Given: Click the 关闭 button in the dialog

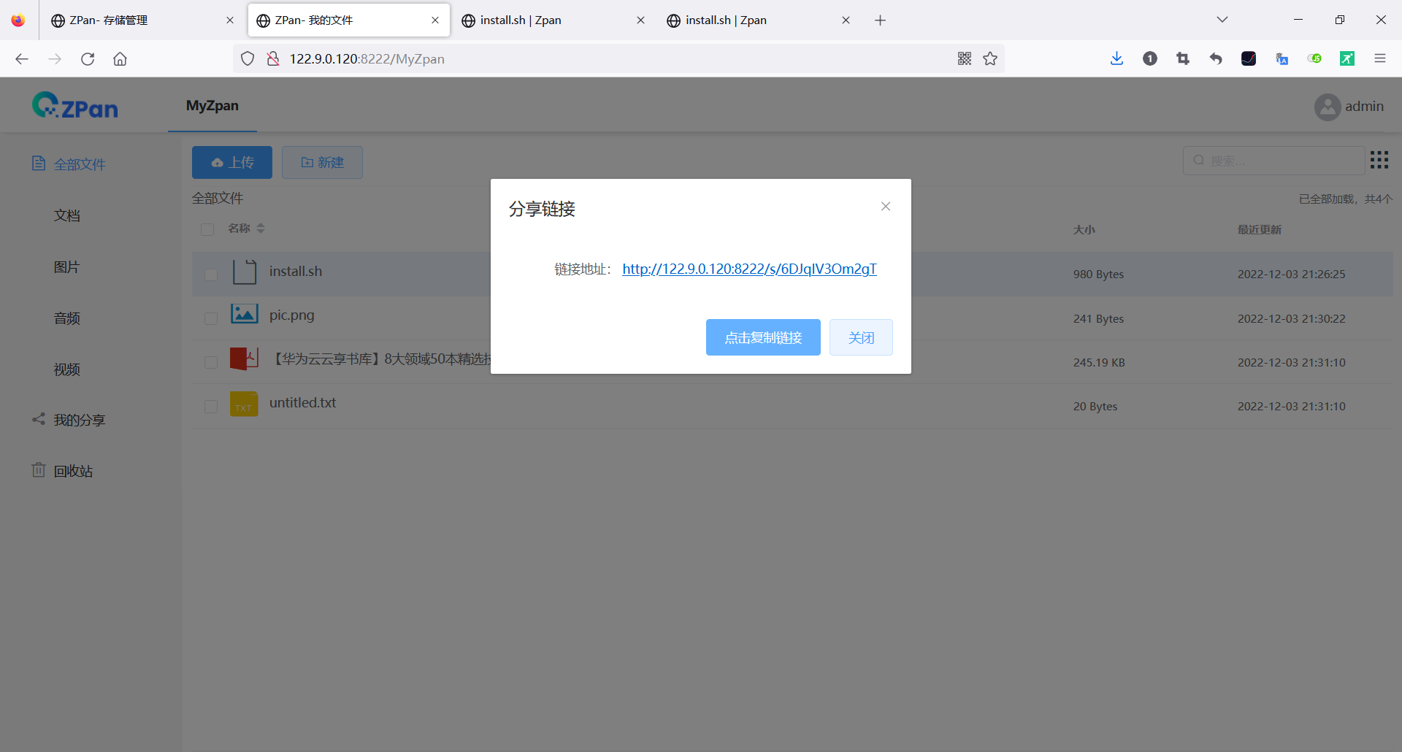Looking at the screenshot, I should pyautogui.click(x=861, y=337).
